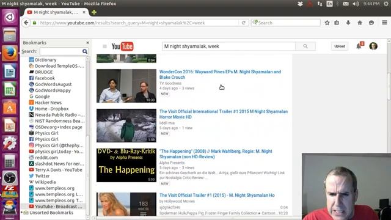Close the M night shyamalak tab
Screen dimensions: 391x220
tap(84, 12)
